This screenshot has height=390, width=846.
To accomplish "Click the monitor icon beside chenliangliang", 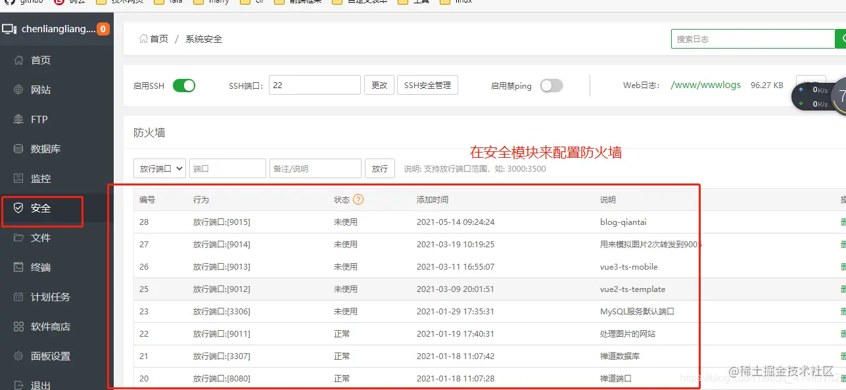I will [9, 29].
